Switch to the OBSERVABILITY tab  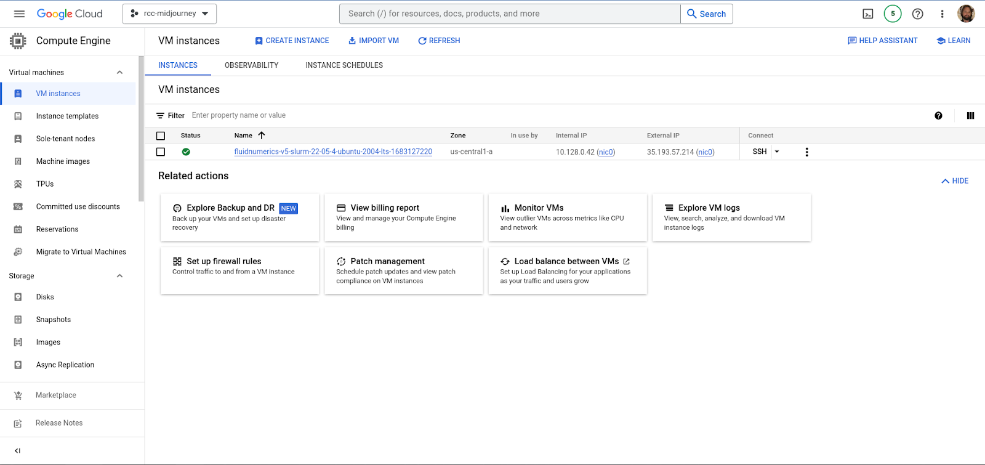(251, 65)
